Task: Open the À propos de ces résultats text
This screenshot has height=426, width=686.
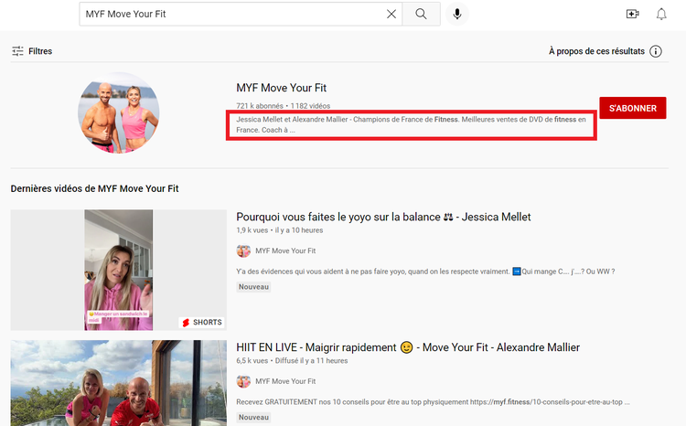Action: point(596,51)
